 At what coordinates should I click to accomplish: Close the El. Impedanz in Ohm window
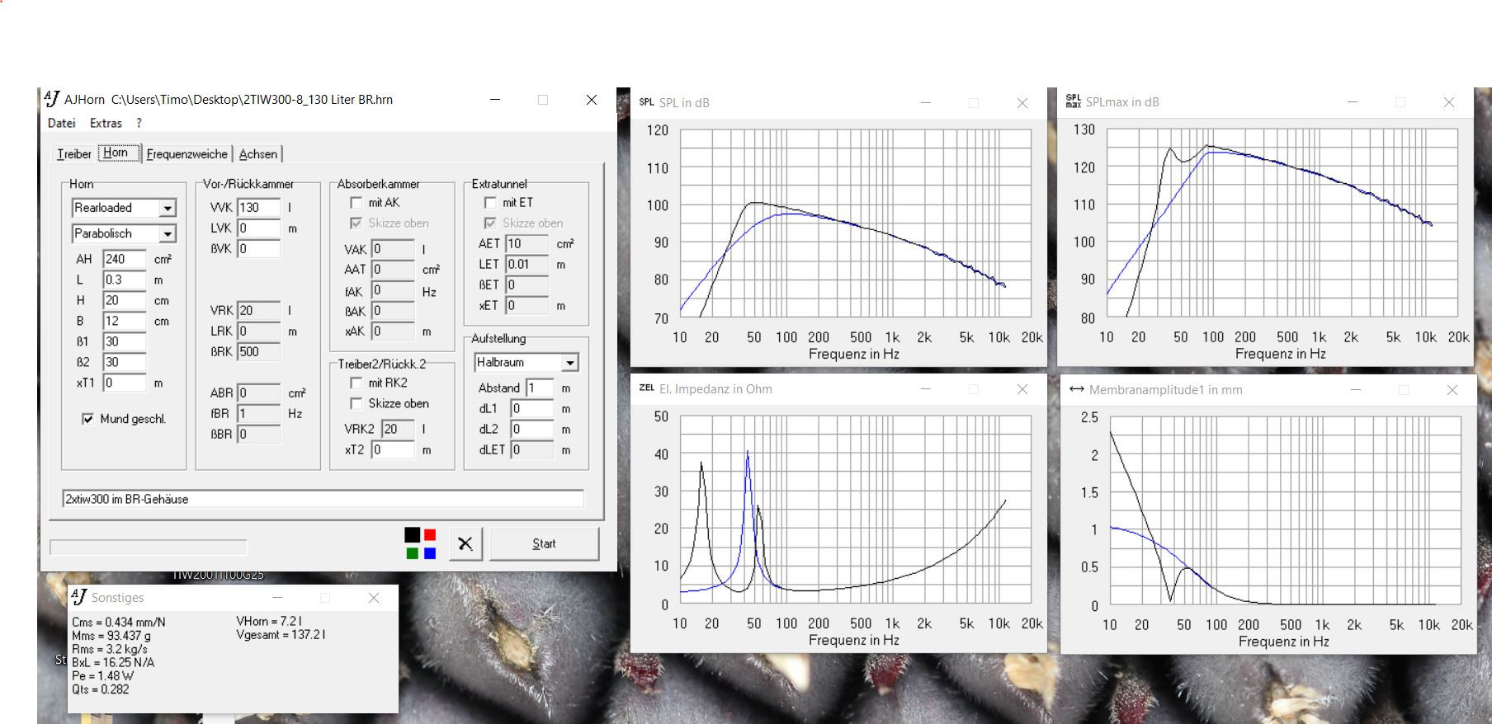click(x=1022, y=389)
